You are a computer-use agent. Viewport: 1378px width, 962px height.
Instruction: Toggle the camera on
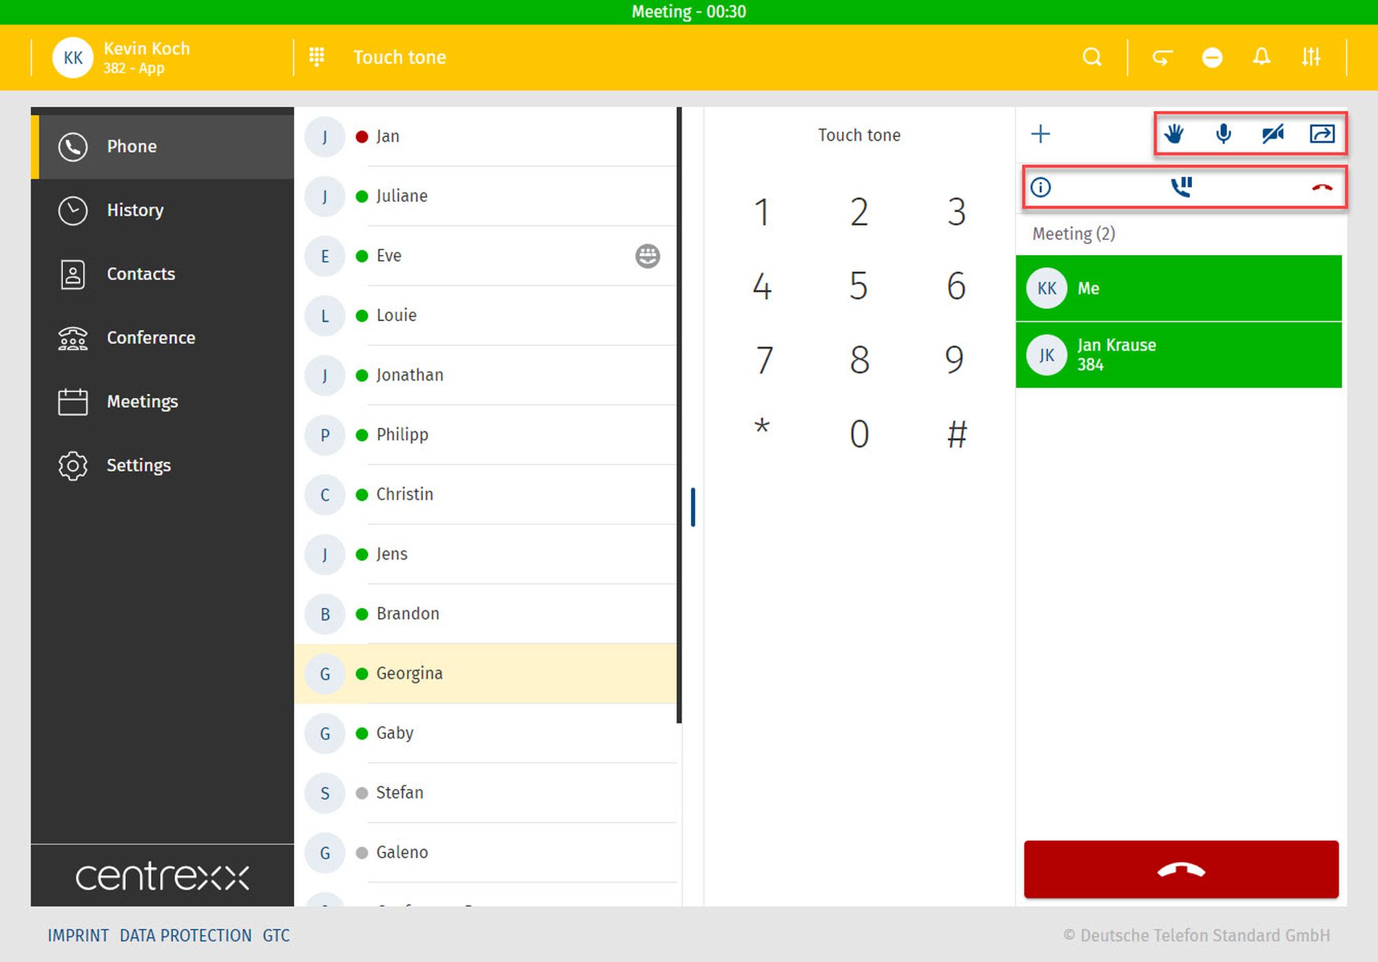point(1273,133)
